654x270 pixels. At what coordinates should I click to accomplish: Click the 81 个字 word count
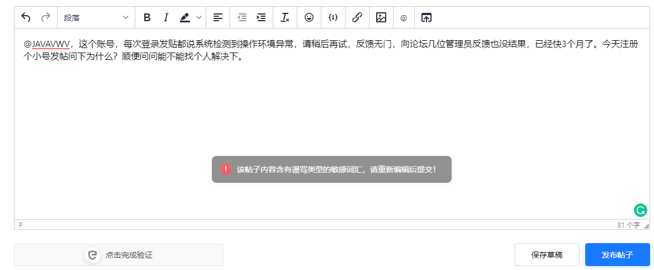[629, 225]
